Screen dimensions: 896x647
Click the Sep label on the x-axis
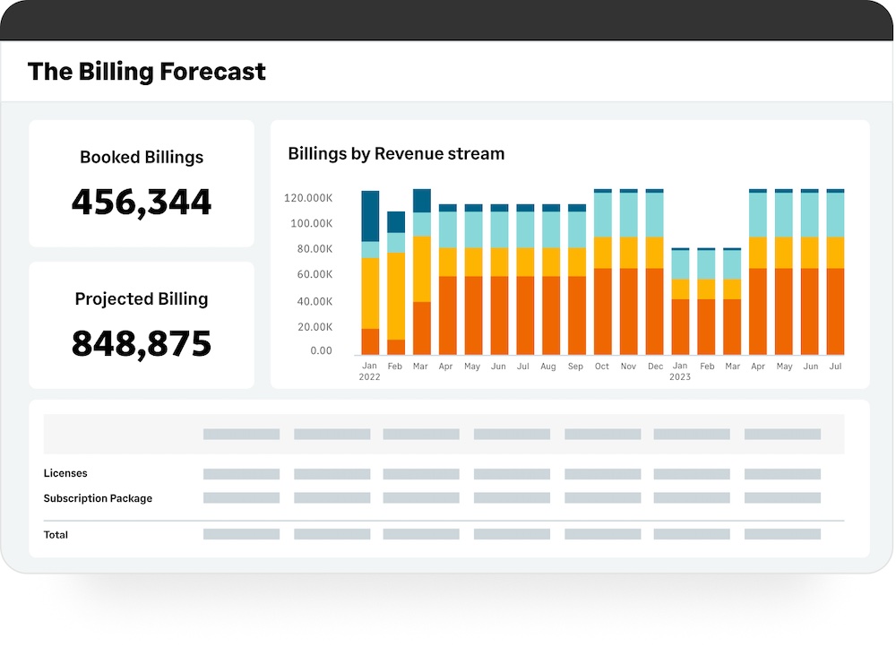576,367
